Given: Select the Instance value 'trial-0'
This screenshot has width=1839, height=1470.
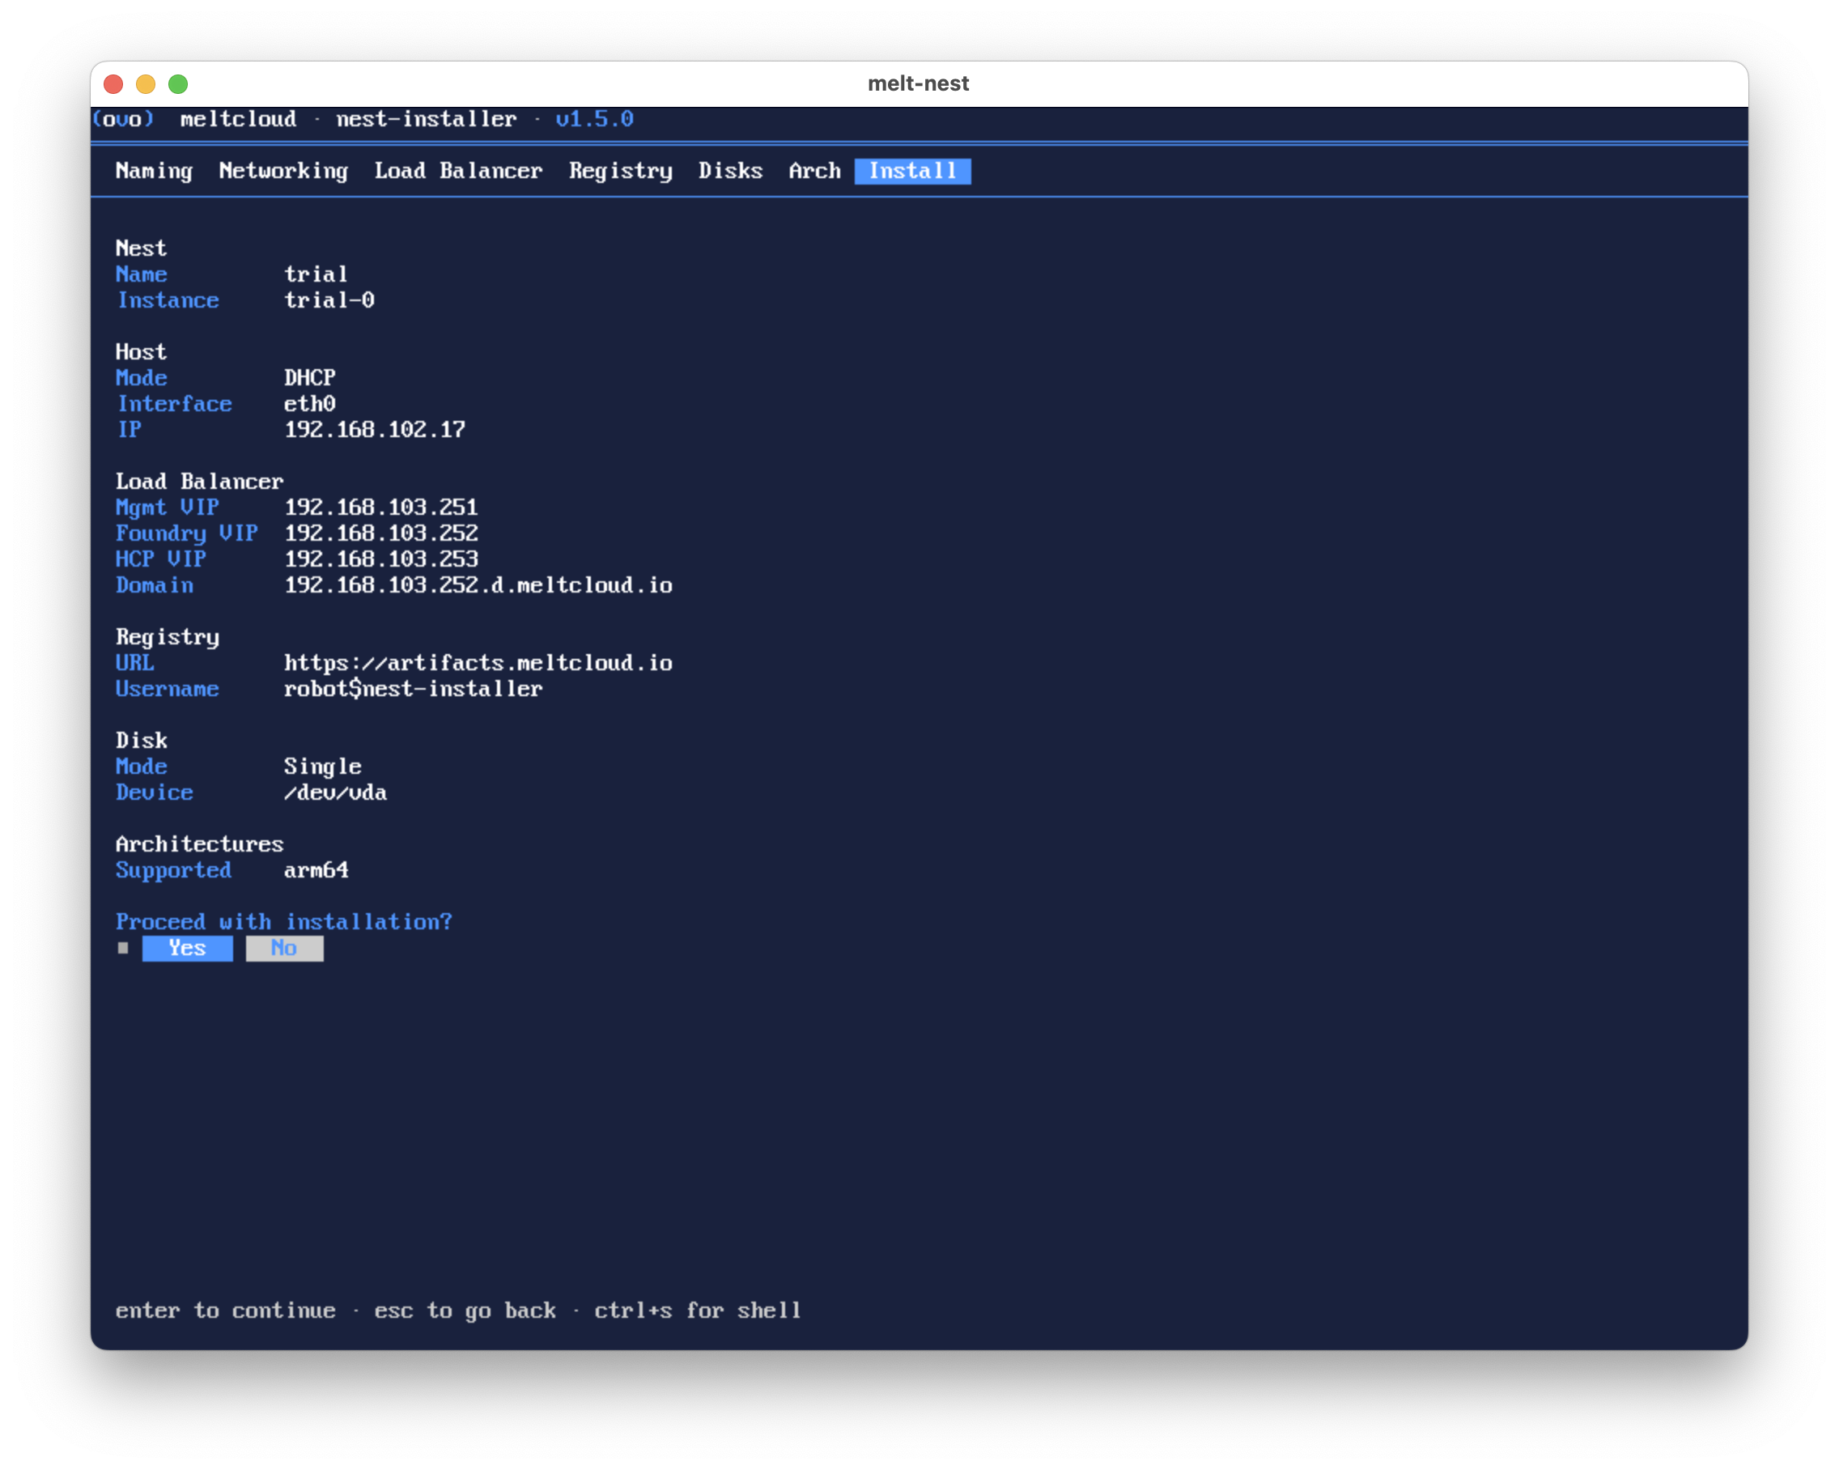Looking at the screenshot, I should point(329,300).
